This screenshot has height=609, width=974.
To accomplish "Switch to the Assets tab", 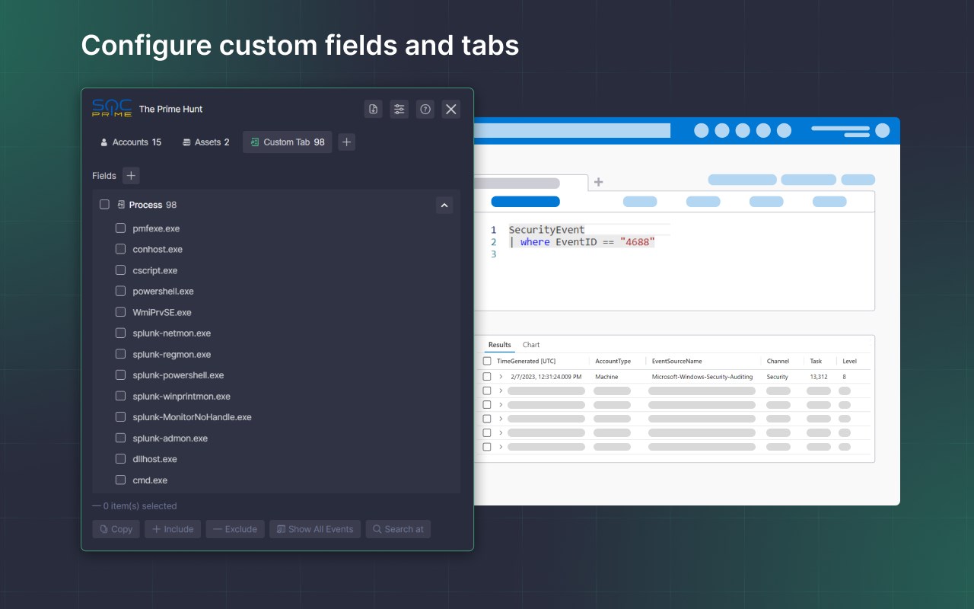I will (205, 142).
